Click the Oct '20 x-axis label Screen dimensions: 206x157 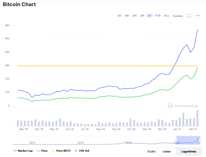(x=131, y=129)
